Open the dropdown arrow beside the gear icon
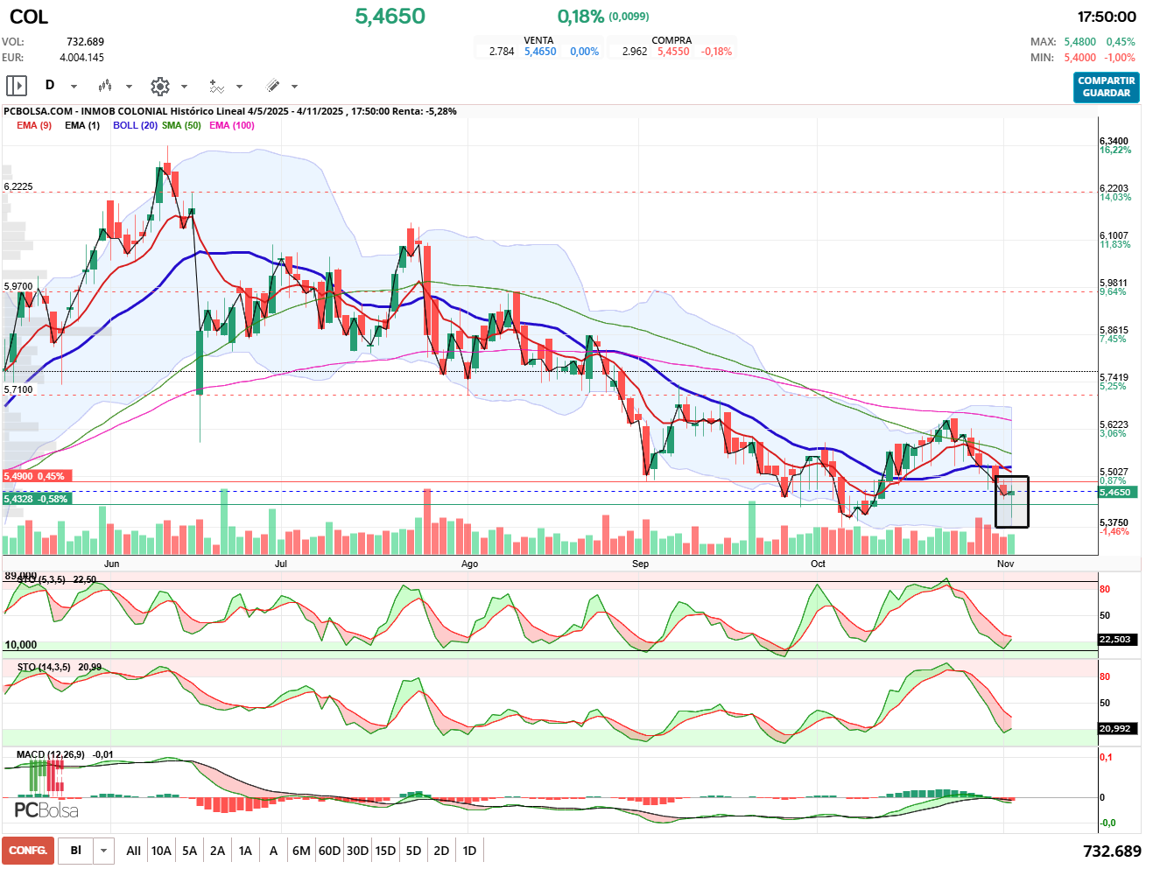The image size is (1153, 869). (x=184, y=87)
